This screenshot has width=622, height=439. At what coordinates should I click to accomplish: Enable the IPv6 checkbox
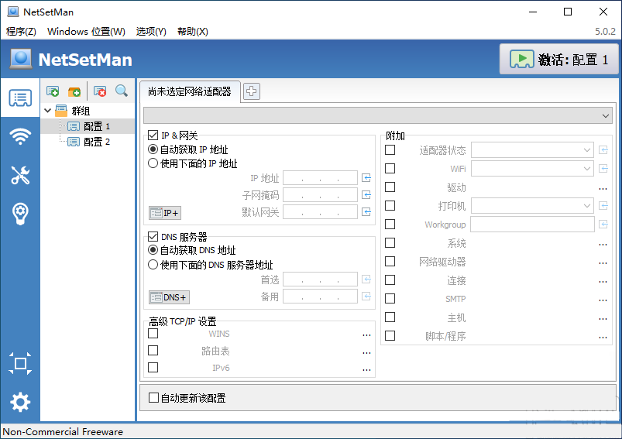(x=153, y=368)
